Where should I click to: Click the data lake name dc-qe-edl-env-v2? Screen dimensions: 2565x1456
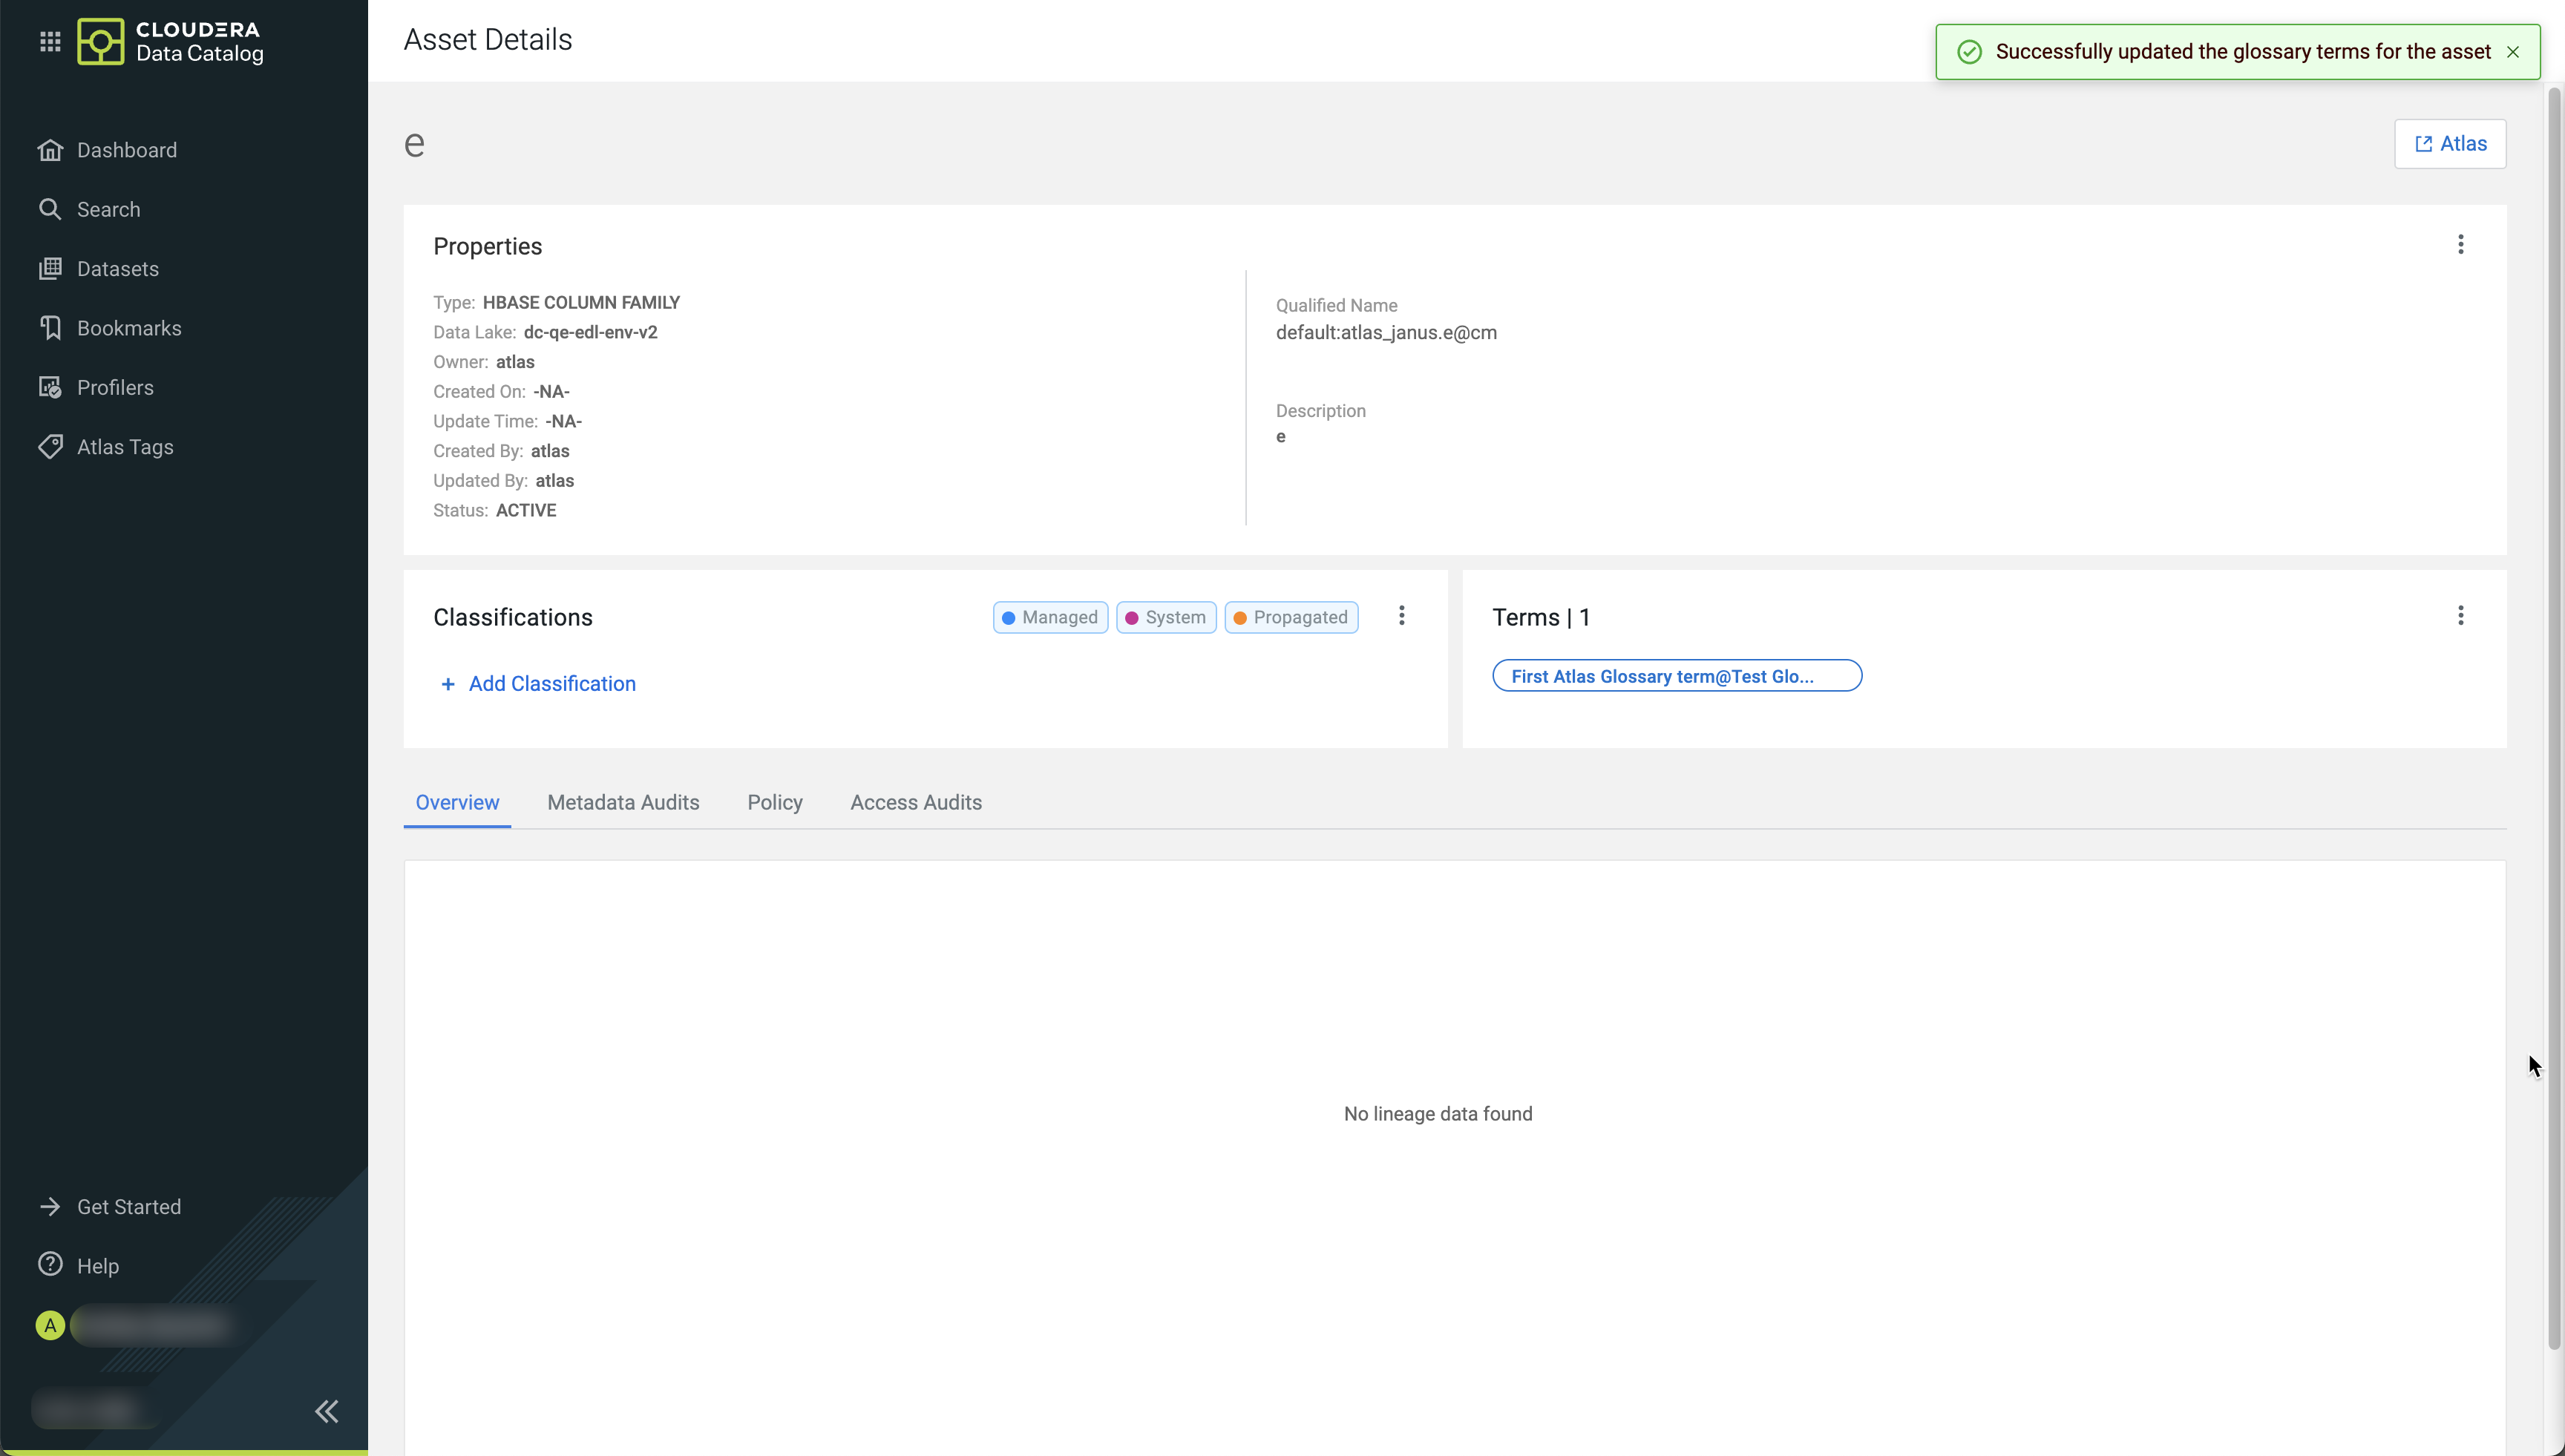click(x=590, y=332)
